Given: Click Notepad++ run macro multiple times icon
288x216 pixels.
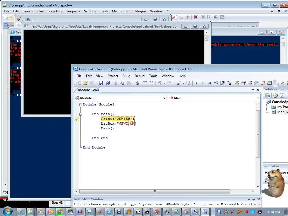Looking at the screenshot, I should 216,17.
